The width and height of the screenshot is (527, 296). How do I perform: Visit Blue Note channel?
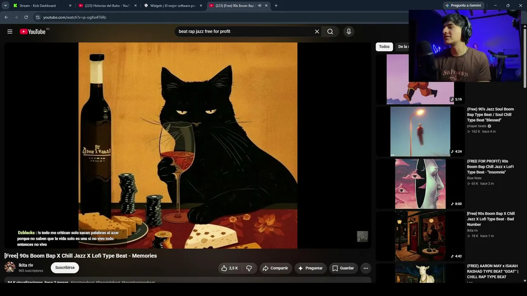474,178
